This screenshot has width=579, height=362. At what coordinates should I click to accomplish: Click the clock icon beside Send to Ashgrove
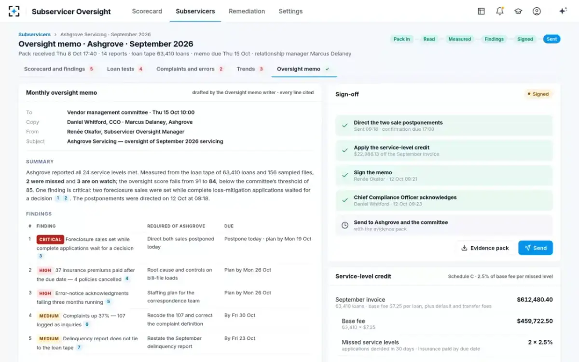[345, 225]
